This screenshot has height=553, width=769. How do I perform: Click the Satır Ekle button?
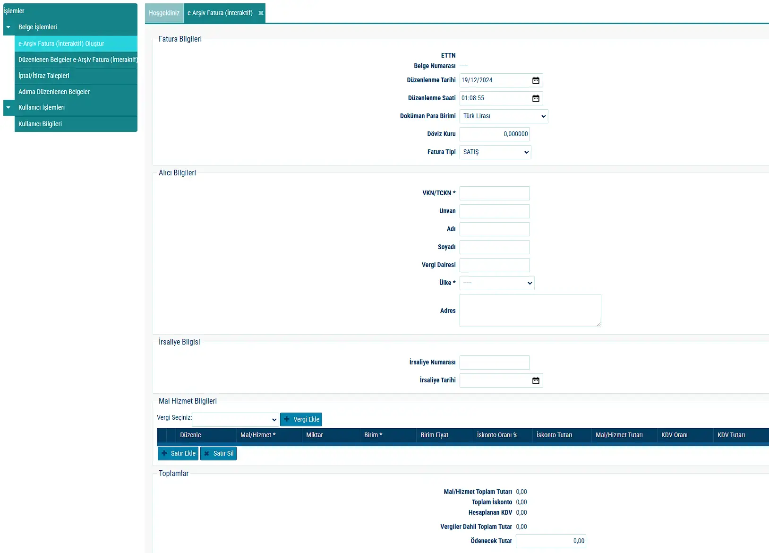click(x=178, y=454)
